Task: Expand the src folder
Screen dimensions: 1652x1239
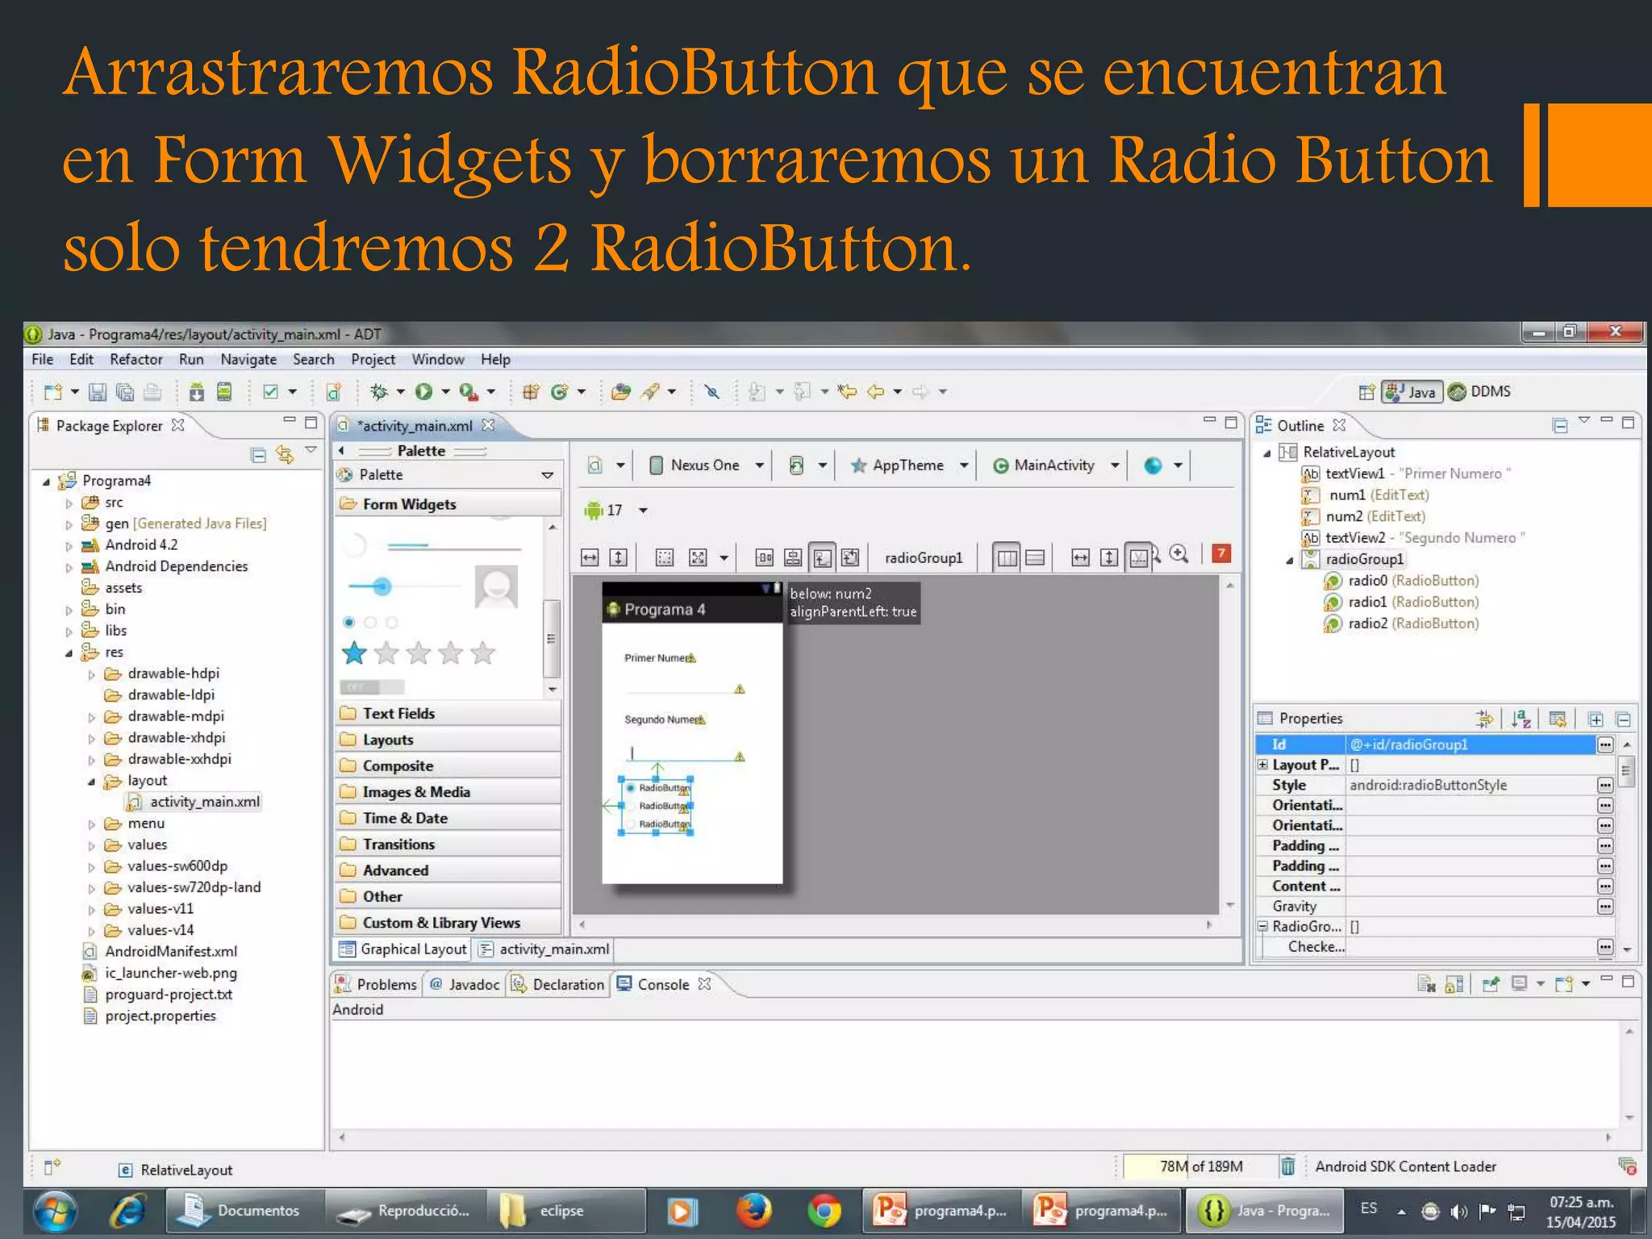Action: [69, 503]
